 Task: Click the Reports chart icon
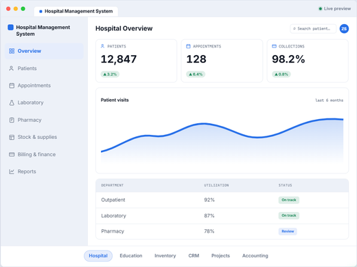click(12, 171)
